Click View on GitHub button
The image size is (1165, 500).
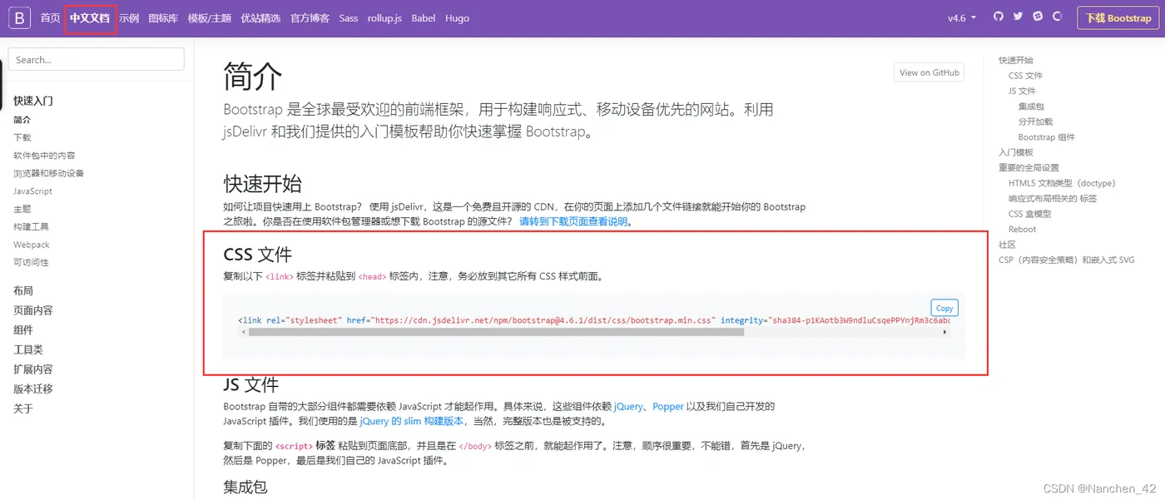point(929,72)
